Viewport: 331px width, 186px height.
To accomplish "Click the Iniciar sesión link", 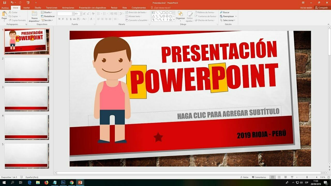I will (306, 8).
